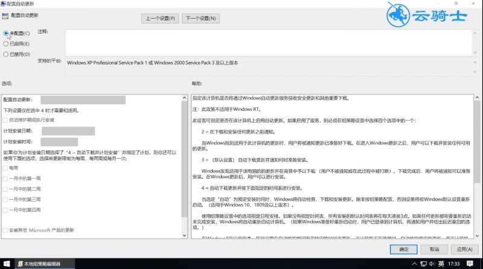The width and height of the screenshot is (483, 269).
Task: Click help panel scroll-up arrow
Action: [x=477, y=97]
